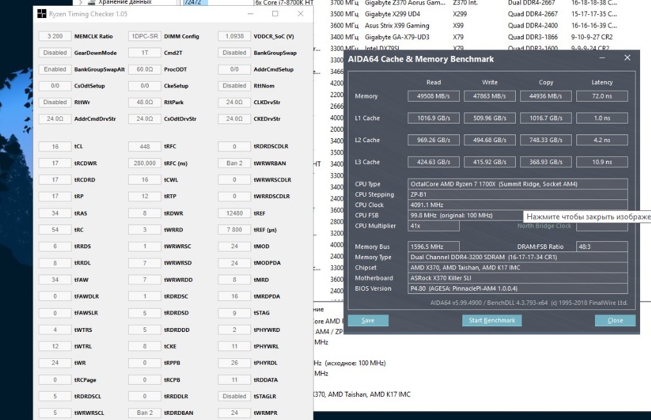Minimize the AIDA64 benchmark dialog
This screenshot has width=651, height=420.
tap(602, 58)
